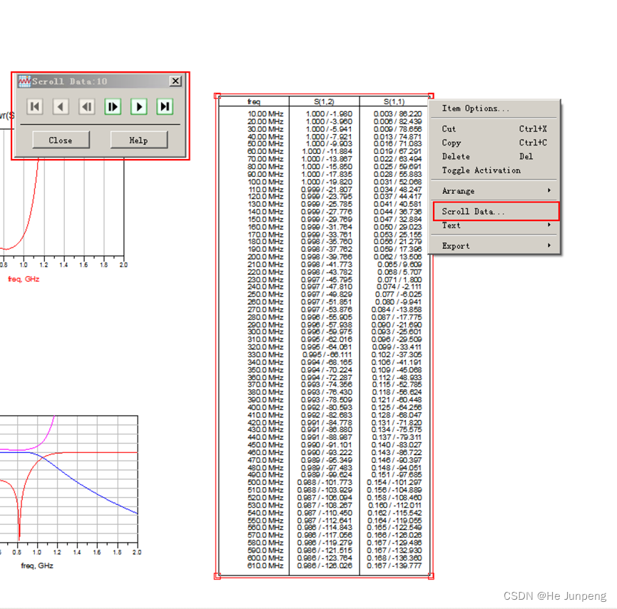Click the green slow step-forward scroll icon
The width and height of the screenshot is (617, 609).
[113, 106]
